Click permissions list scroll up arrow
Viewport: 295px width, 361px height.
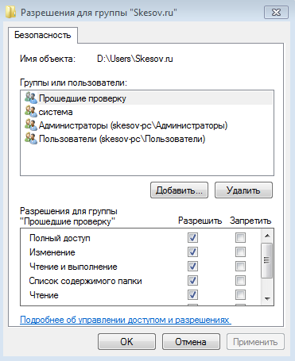point(267,236)
